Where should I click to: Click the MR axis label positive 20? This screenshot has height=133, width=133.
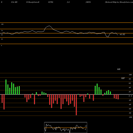130,92
